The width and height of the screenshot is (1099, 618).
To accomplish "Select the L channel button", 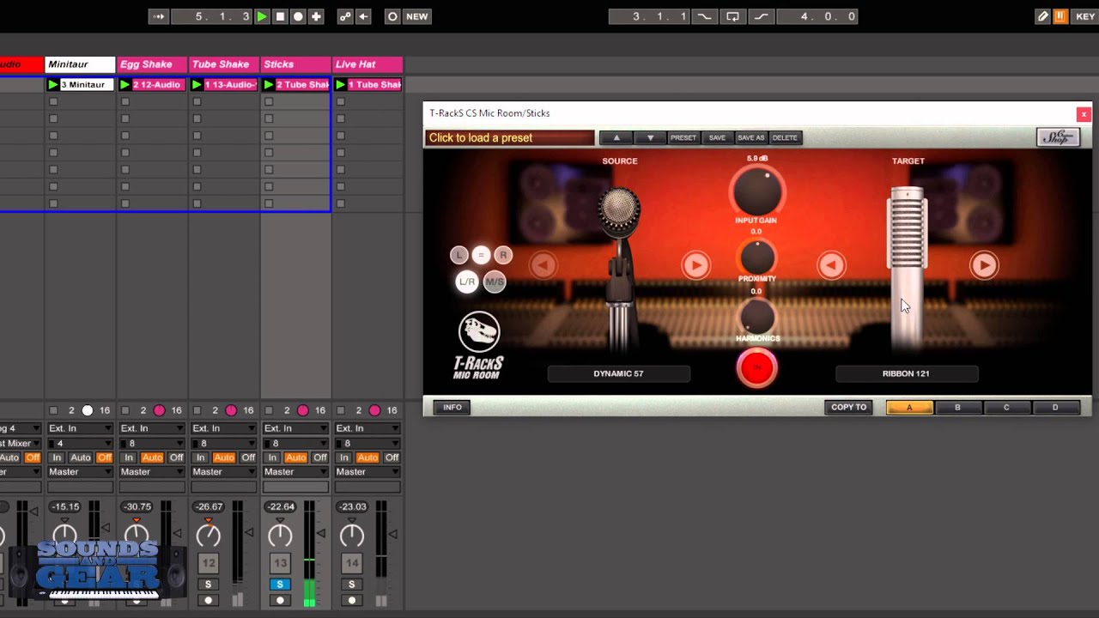I will pos(459,255).
